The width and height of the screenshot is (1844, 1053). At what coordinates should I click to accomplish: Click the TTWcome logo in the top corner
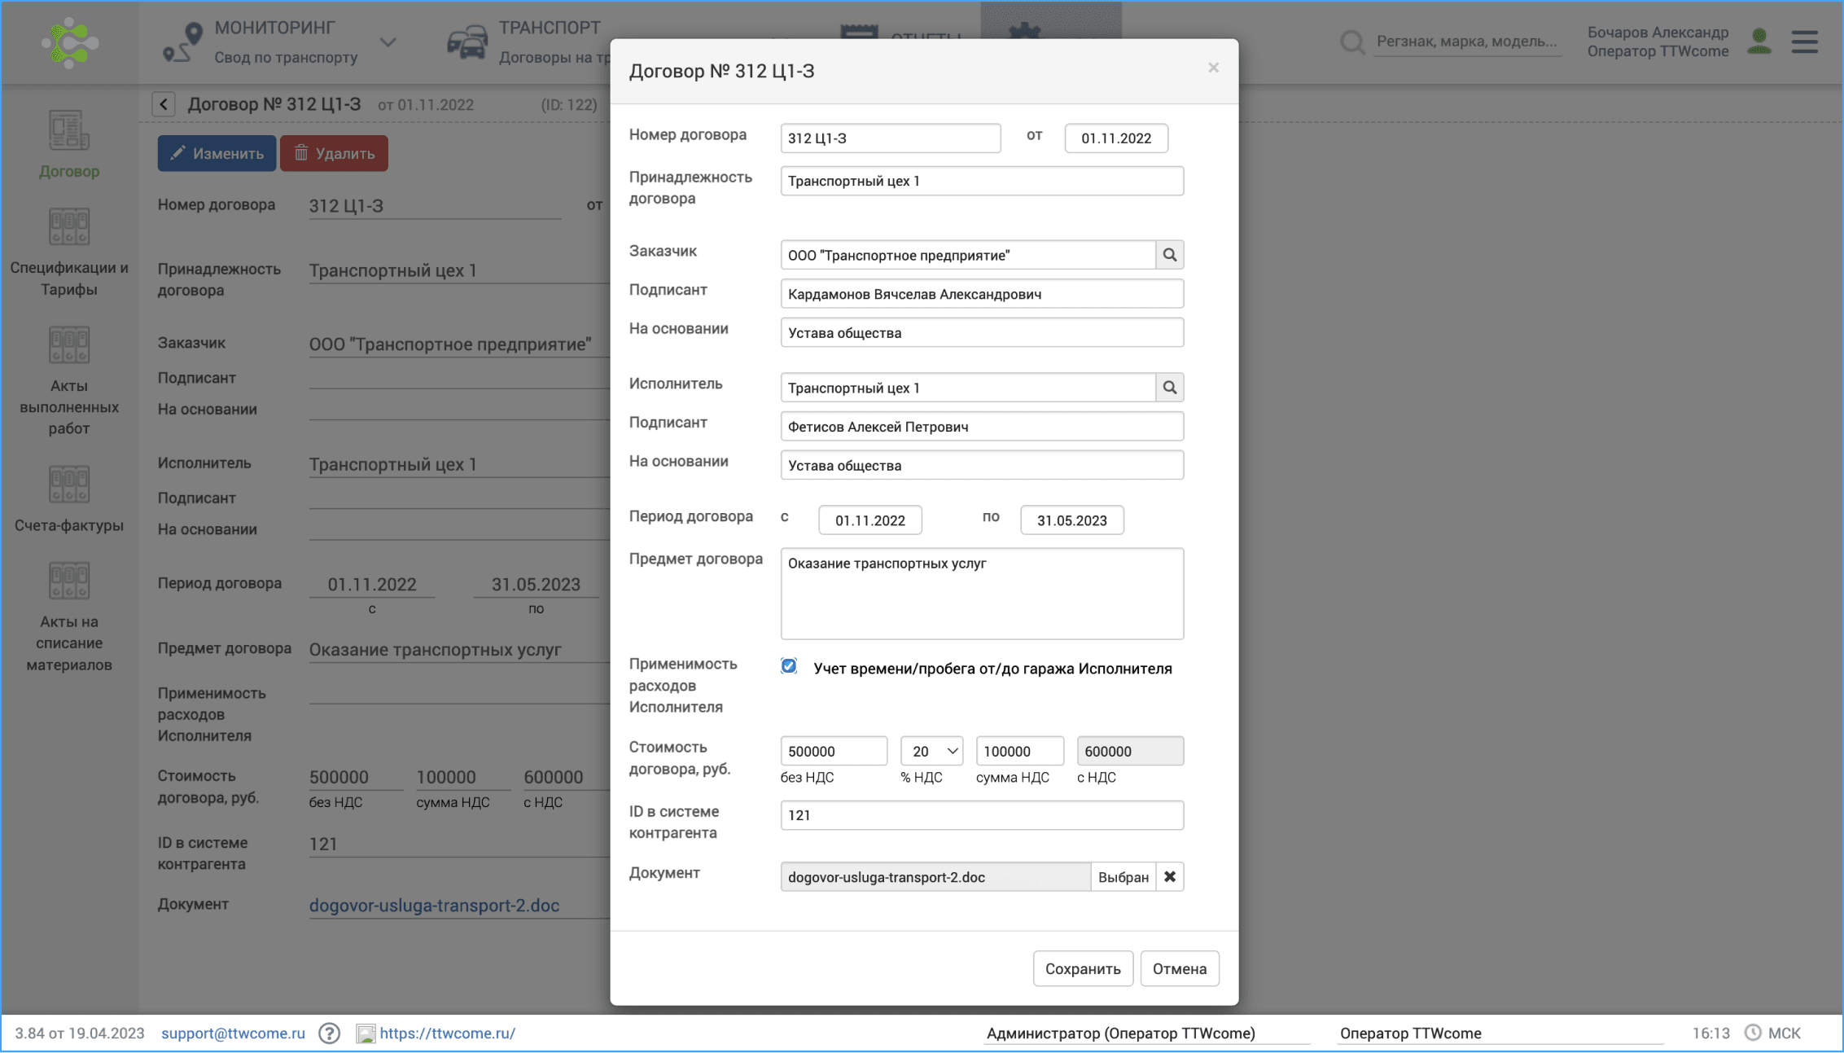[72, 42]
